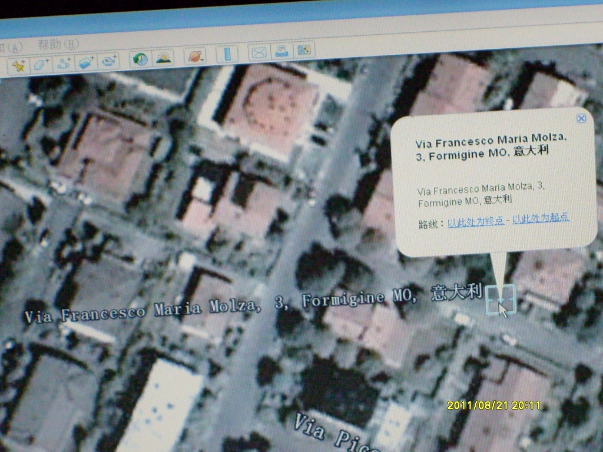Close the address info balloon
The height and width of the screenshot is (452, 603).
581,118
